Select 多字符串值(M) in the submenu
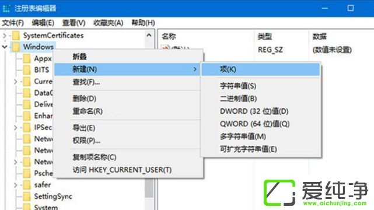Image resolution: width=374 pixels, height=210 pixels. 260,136
